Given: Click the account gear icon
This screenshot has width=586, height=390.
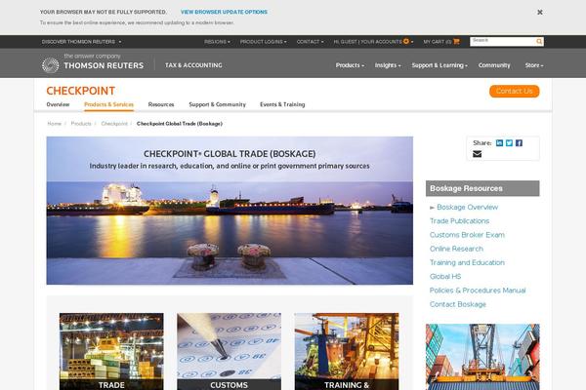Looking at the screenshot, I should coord(406,41).
